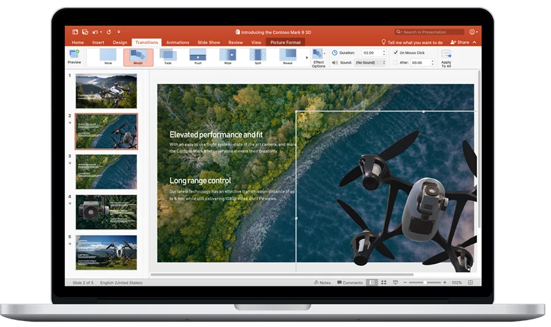The height and width of the screenshot is (327, 551).
Task: Collapse the ribbon with the chevron
Action: click(x=474, y=42)
